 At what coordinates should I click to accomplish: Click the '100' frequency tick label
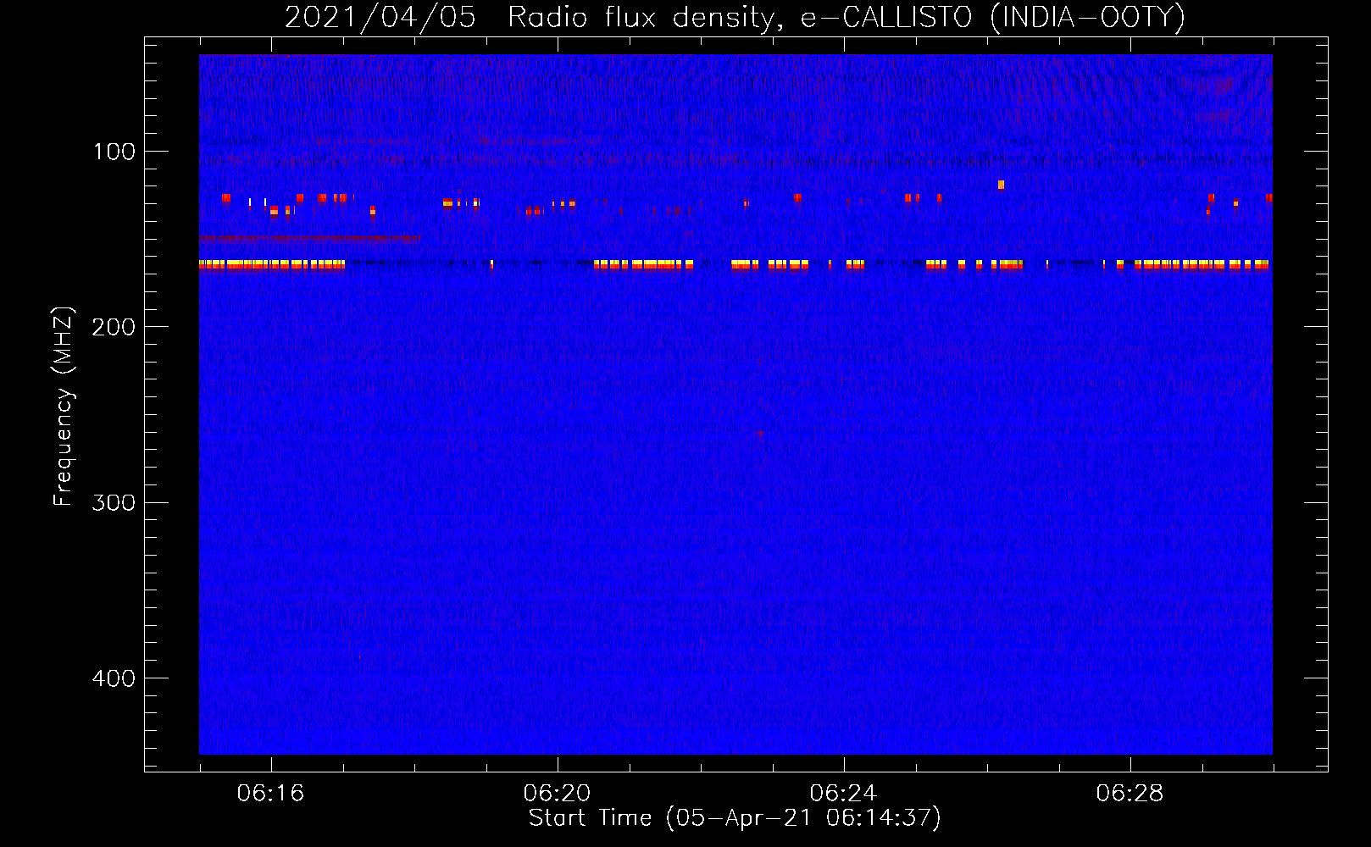point(114,152)
